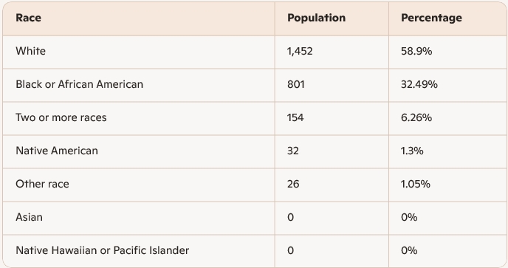
Task: Click the Race column header
Action: click(x=29, y=18)
